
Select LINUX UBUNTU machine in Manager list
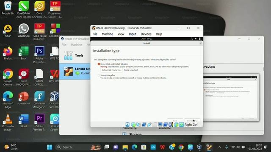pyautogui.click(x=75, y=71)
